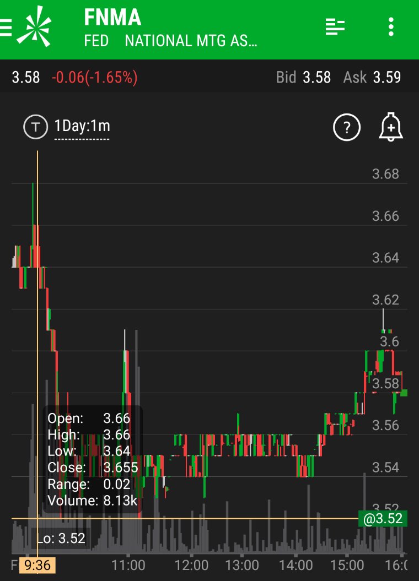Add a price alert with bell icon
419x581 pixels.
click(x=391, y=127)
